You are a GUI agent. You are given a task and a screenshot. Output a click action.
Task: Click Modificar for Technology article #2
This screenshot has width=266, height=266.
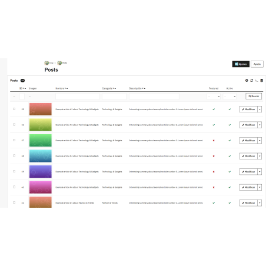pyautogui.click(x=248, y=125)
